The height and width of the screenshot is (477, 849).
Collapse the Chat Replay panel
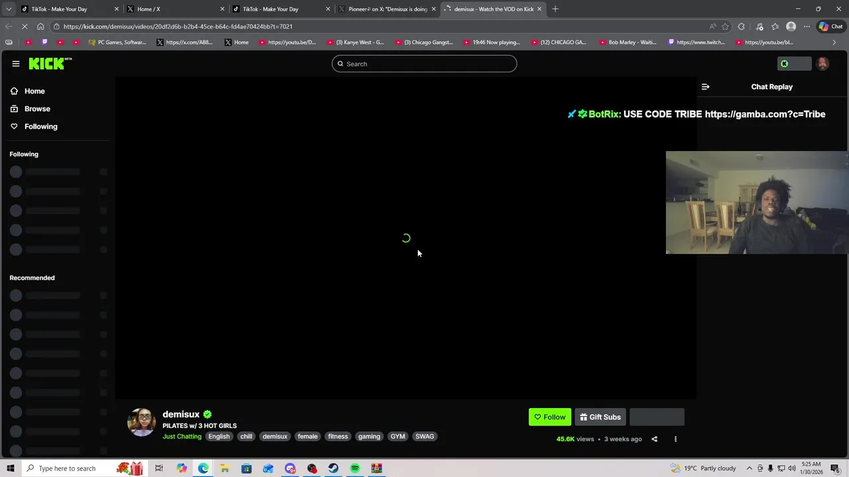pyautogui.click(x=705, y=87)
